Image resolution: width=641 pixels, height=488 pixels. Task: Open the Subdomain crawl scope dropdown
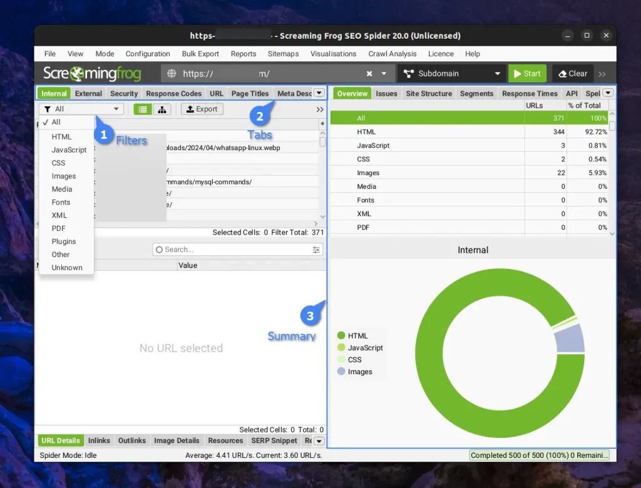(x=452, y=74)
